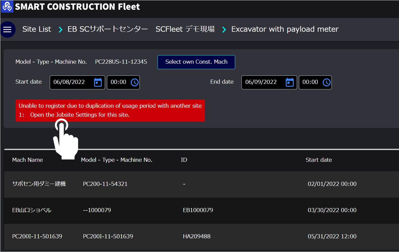399x252 pixels.
Task: Select row EB山口ショベル
Action: coord(201,210)
